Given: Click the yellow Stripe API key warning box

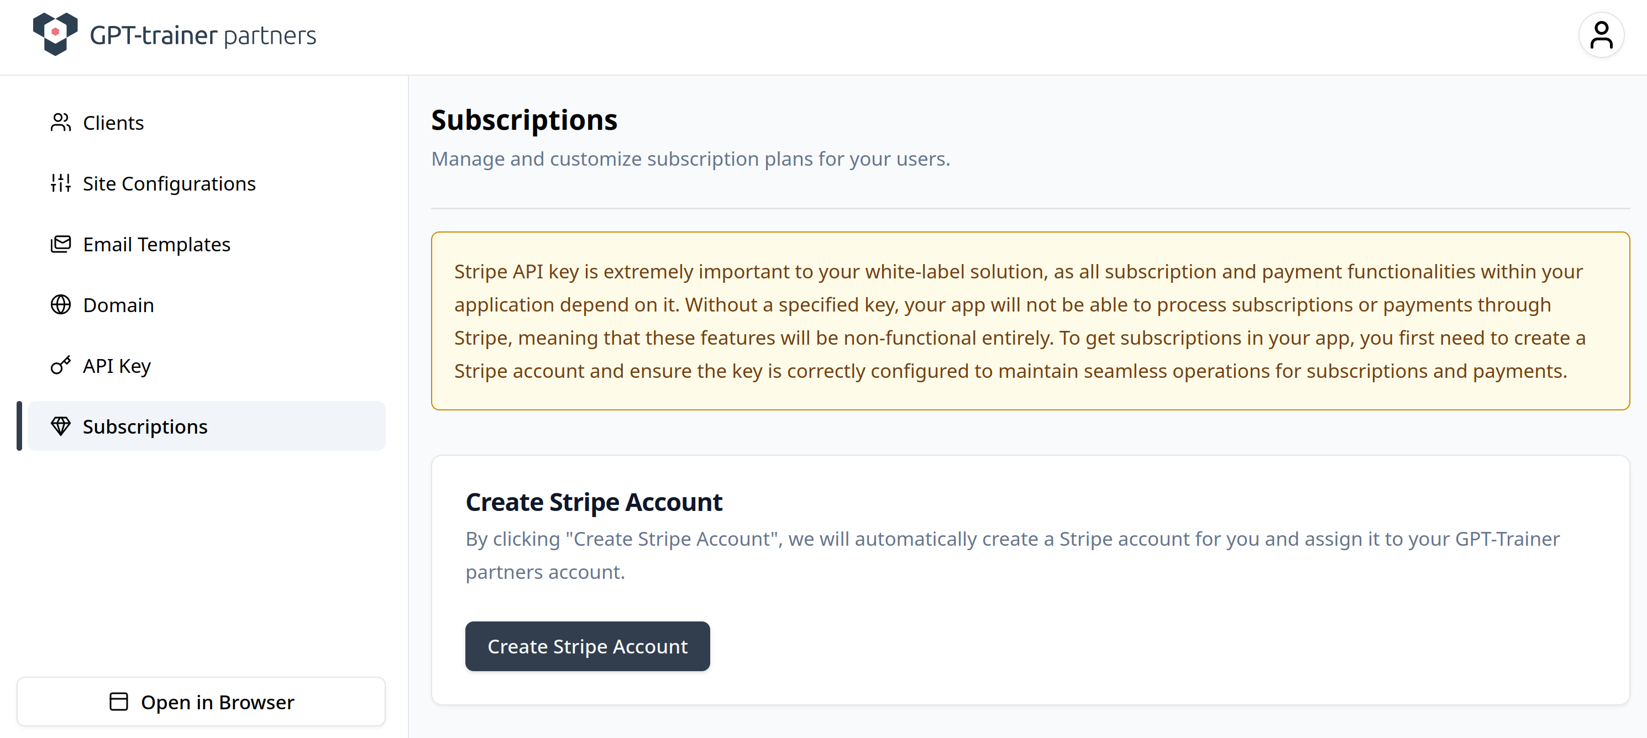Looking at the screenshot, I should coord(1029,321).
